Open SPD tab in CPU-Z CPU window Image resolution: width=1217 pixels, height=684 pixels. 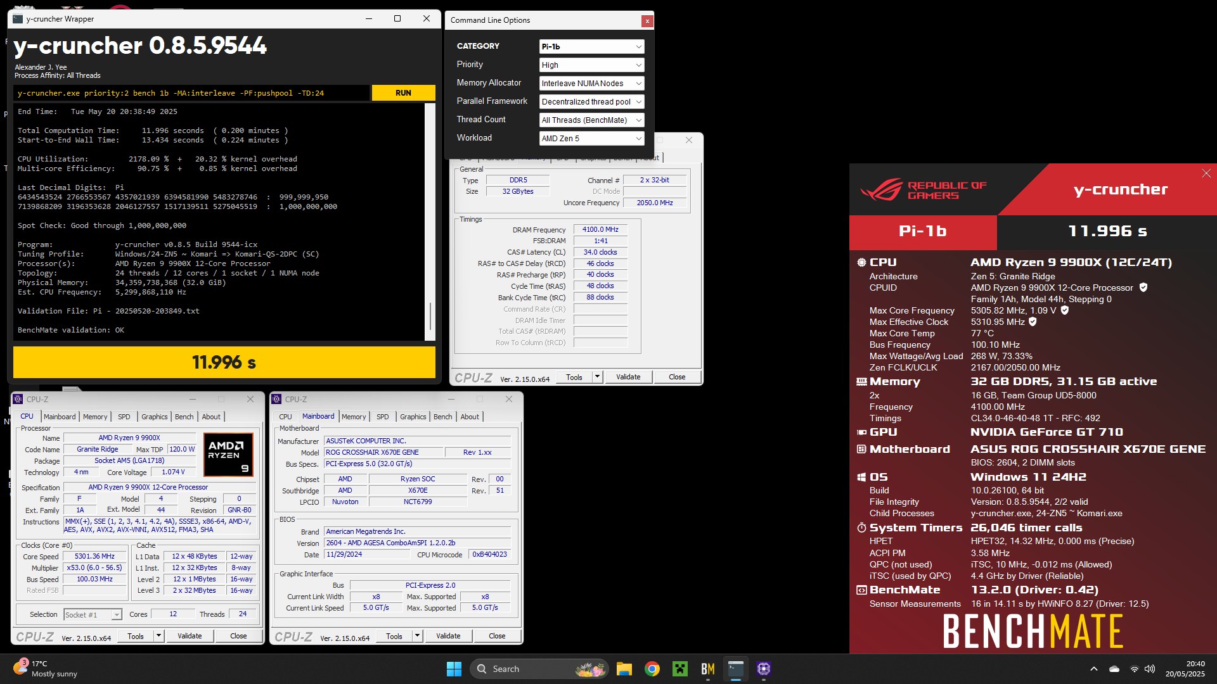click(x=124, y=417)
